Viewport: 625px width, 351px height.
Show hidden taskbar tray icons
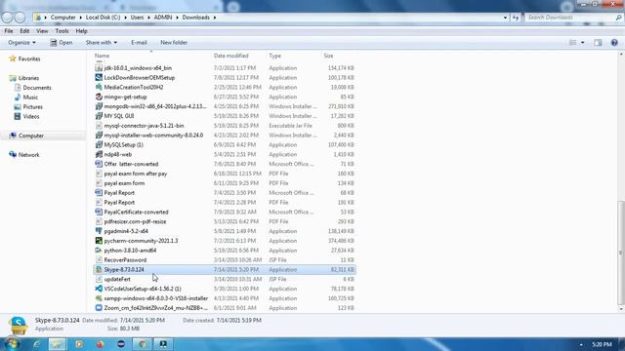tap(581, 344)
